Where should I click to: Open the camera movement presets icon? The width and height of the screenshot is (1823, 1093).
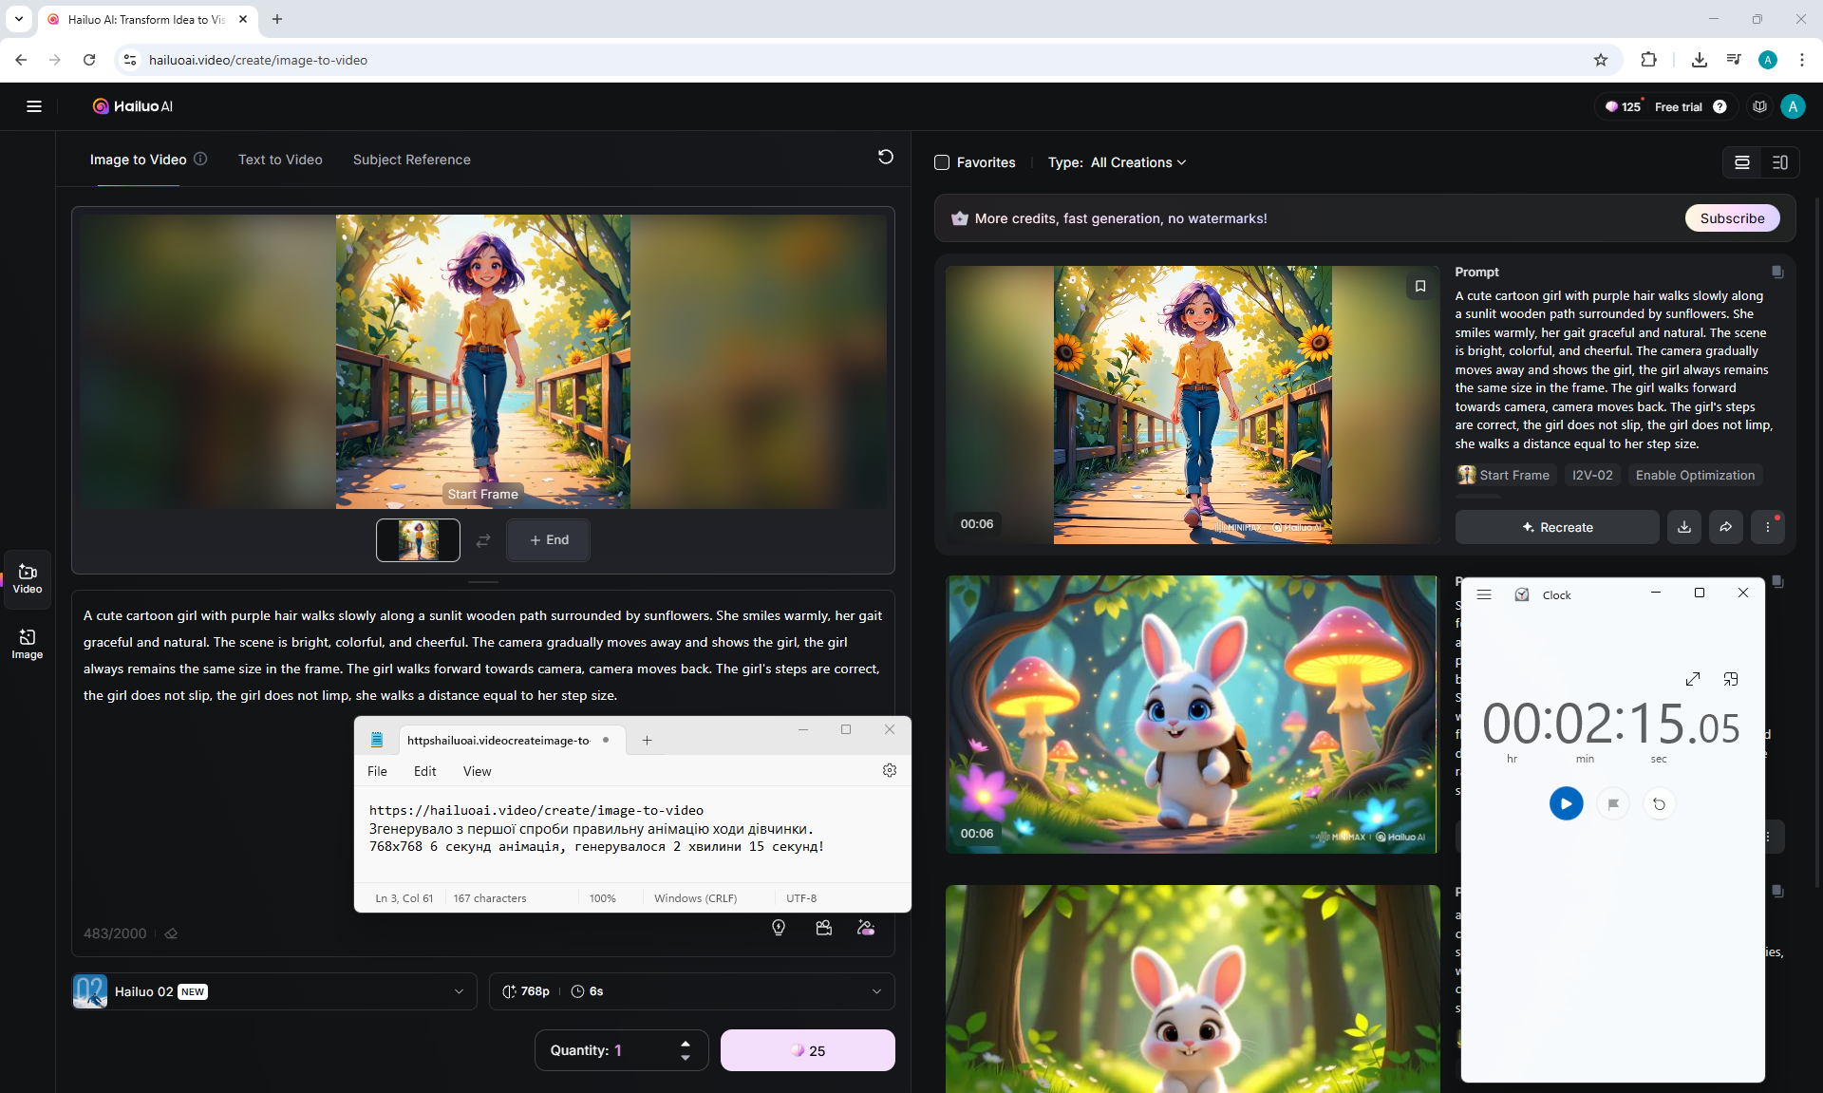[x=823, y=928]
